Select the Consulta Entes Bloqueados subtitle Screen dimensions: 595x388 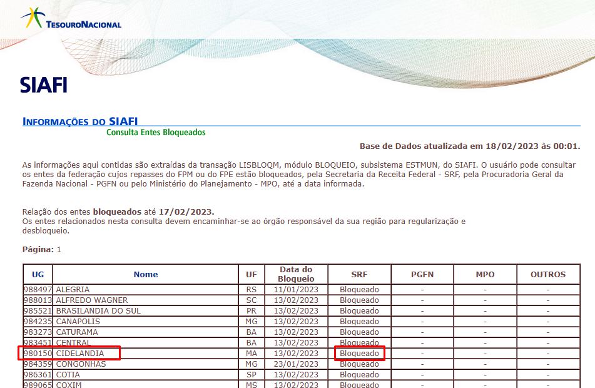click(x=156, y=133)
